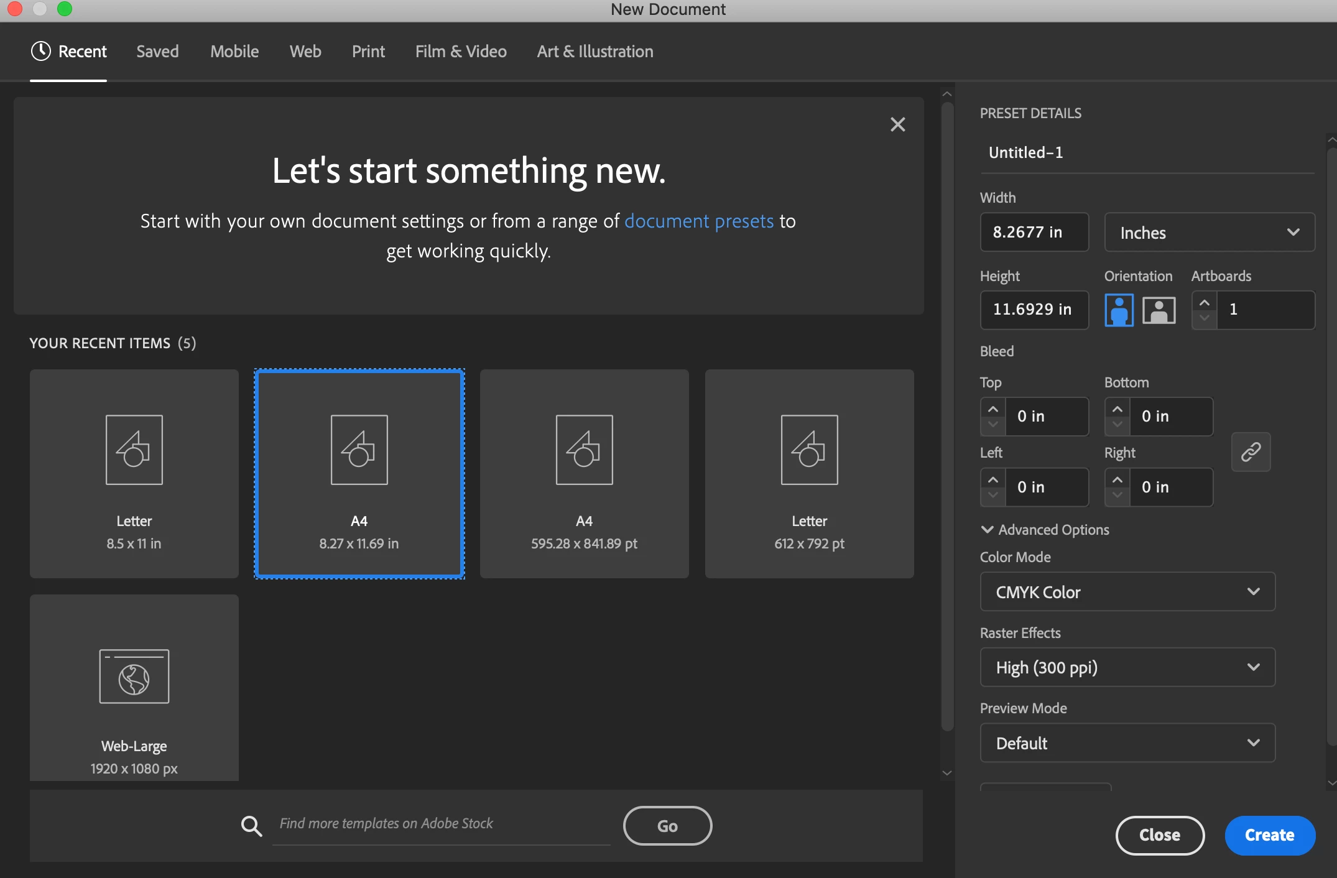The height and width of the screenshot is (878, 1337).
Task: Select portrait orientation icon
Action: 1119,310
